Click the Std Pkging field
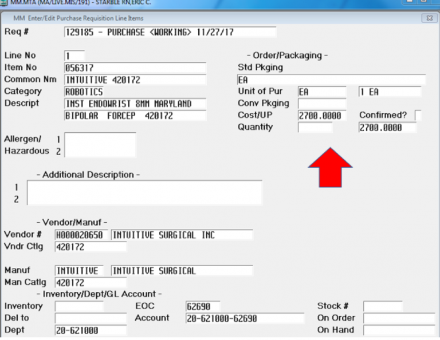 pyautogui.click(x=331, y=80)
